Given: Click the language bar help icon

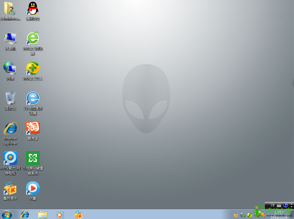Looking at the screenshot, I should 285,205.
